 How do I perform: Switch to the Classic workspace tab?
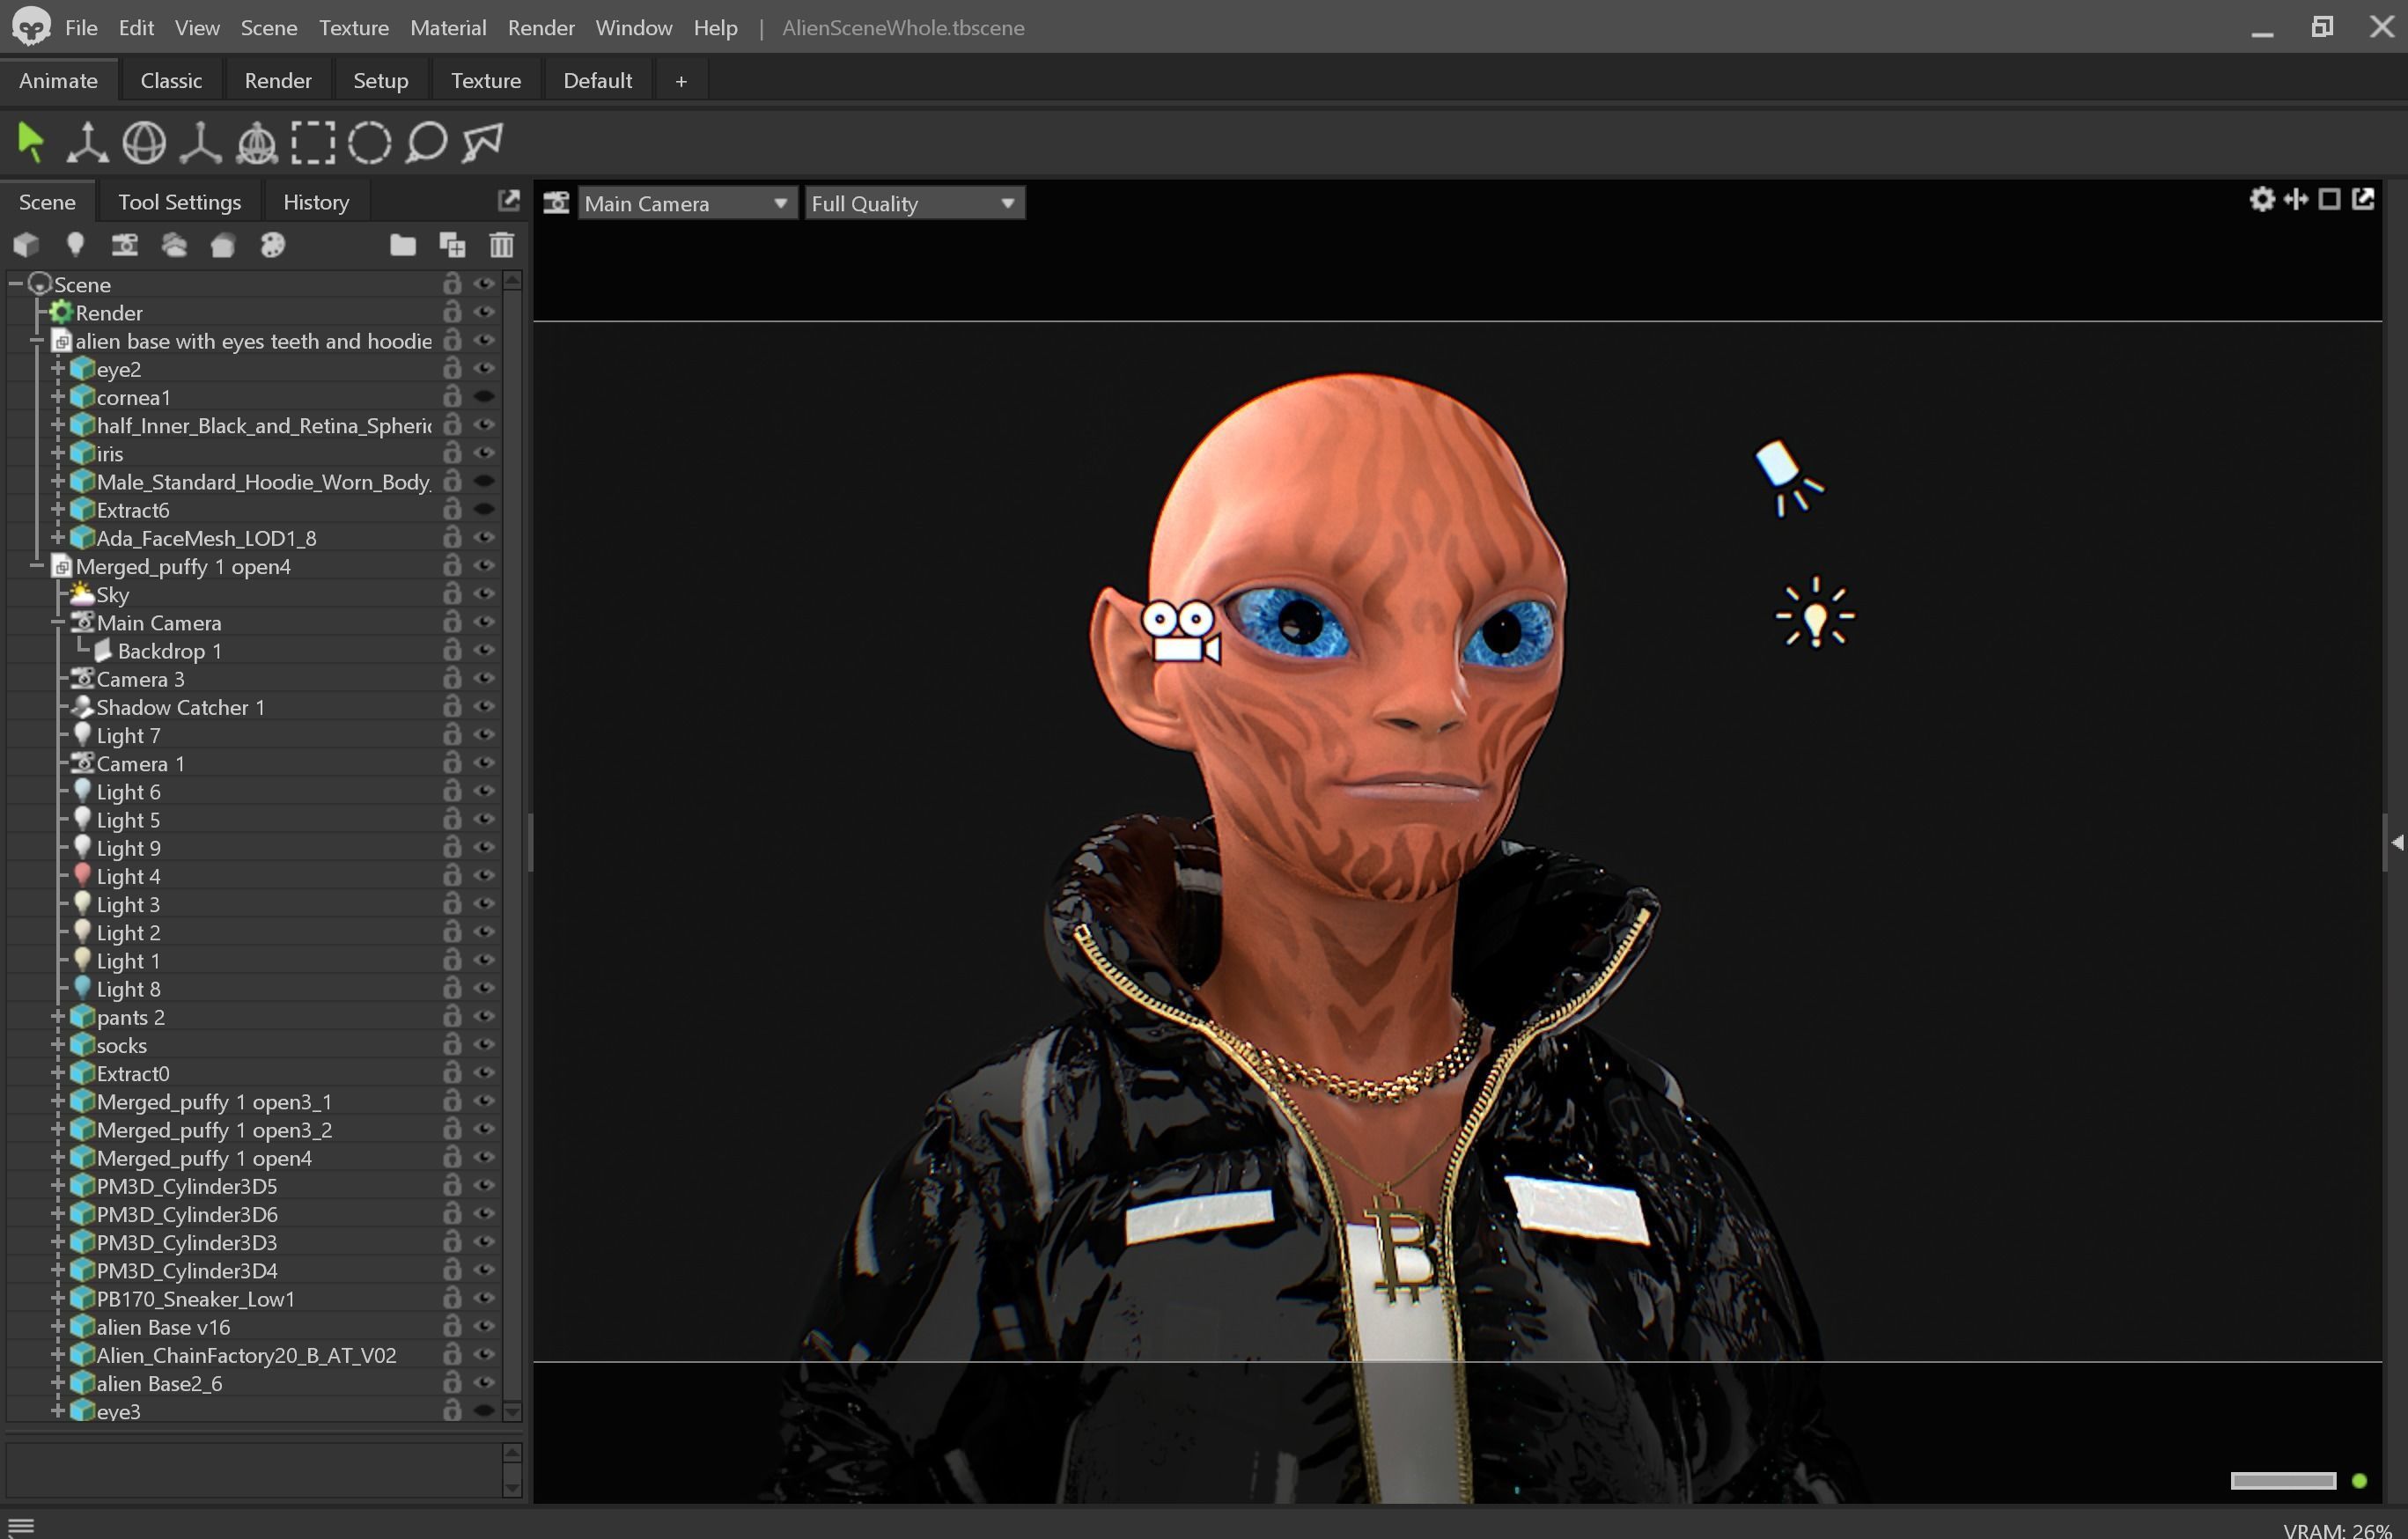click(x=171, y=80)
